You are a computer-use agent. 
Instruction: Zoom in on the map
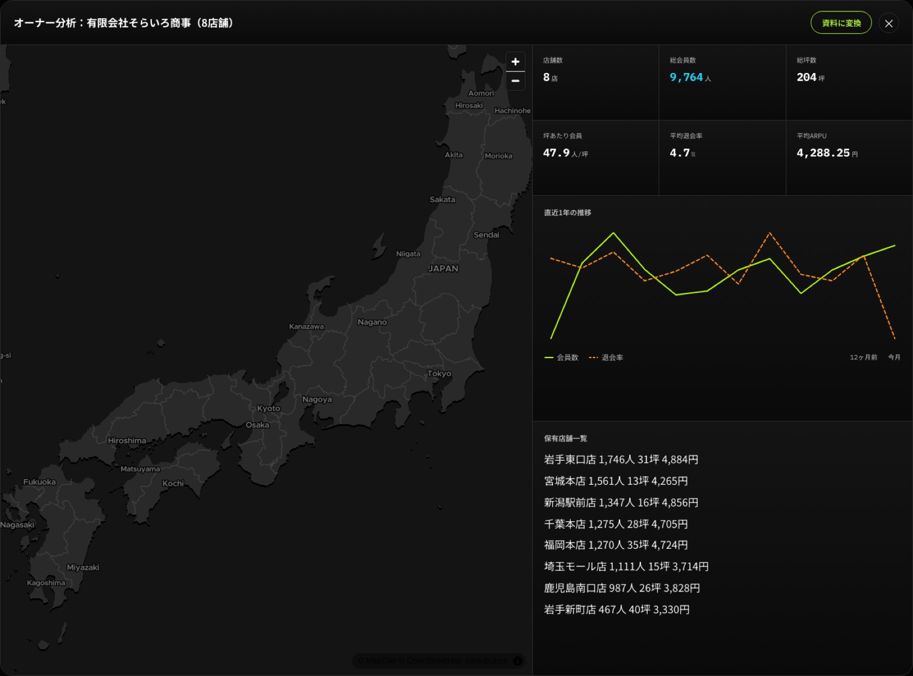point(515,62)
